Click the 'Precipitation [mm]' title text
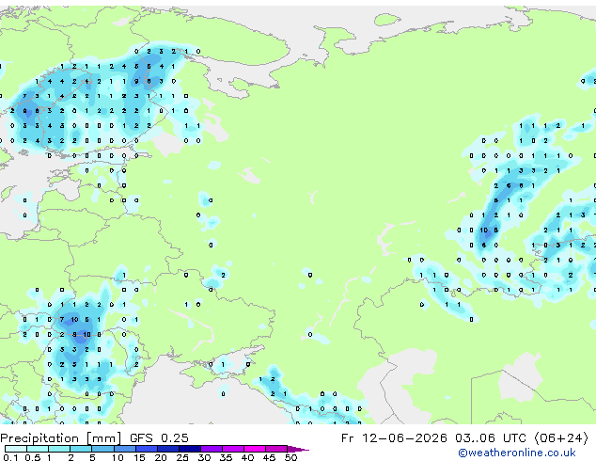This screenshot has height=461, width=596. tap(61, 438)
